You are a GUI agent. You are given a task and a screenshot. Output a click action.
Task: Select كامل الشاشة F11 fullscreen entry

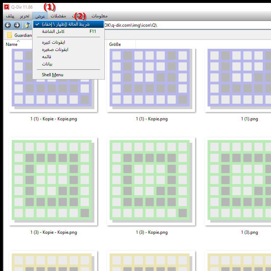click(x=68, y=31)
